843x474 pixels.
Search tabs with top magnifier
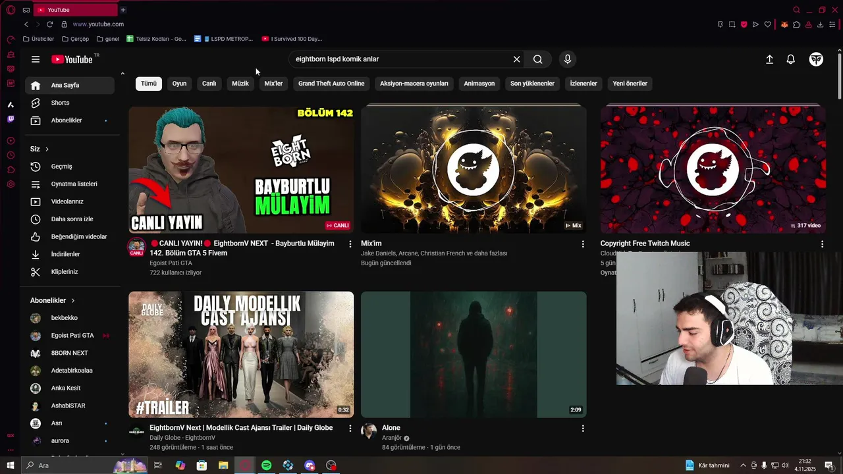pyautogui.click(x=796, y=10)
